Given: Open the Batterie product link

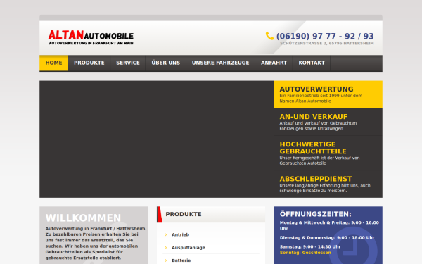Looking at the screenshot, I should (181, 260).
